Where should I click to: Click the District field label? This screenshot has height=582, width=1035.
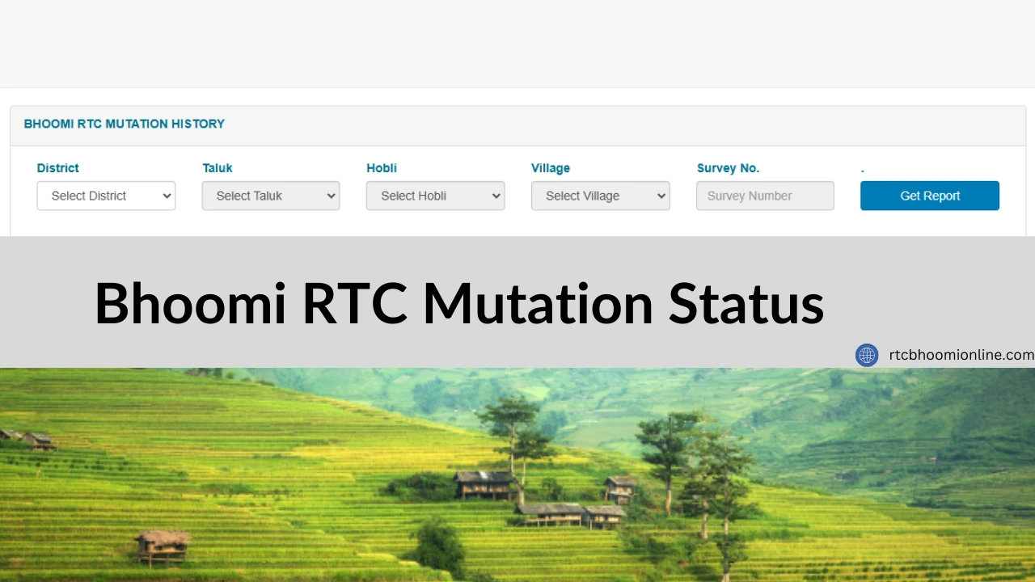click(58, 168)
